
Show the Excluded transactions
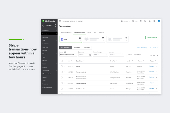coord(87,47)
